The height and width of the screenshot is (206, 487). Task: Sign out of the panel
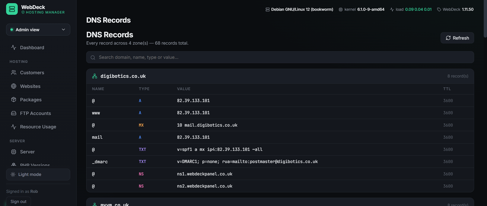(x=18, y=201)
